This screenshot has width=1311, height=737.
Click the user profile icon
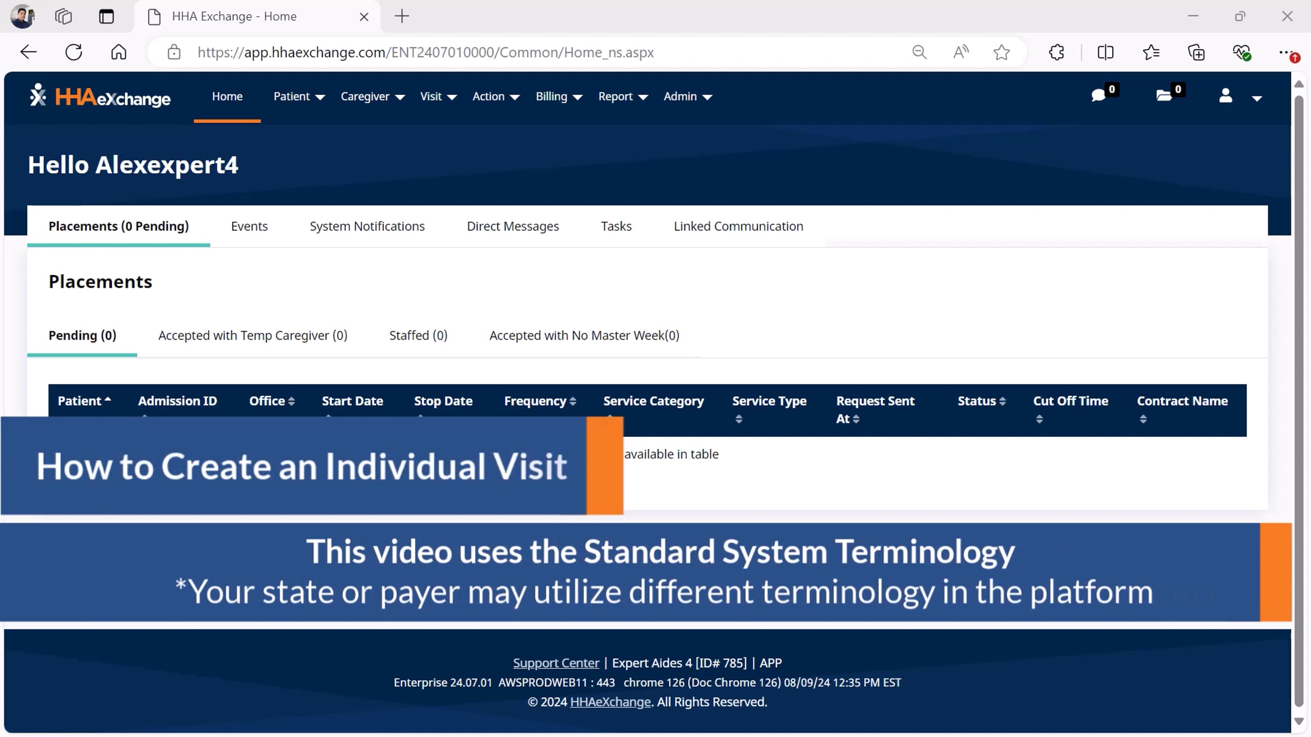coord(1225,96)
